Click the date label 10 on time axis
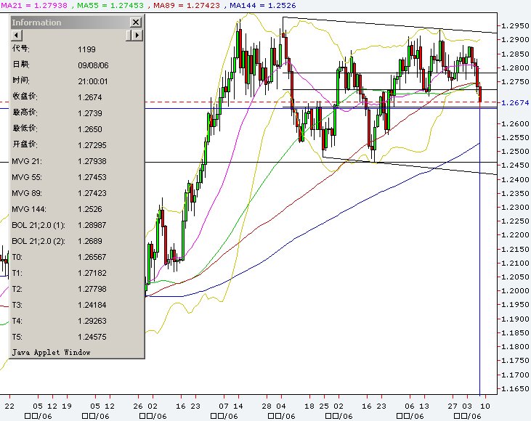This screenshot has height=421, width=531. click(485, 406)
